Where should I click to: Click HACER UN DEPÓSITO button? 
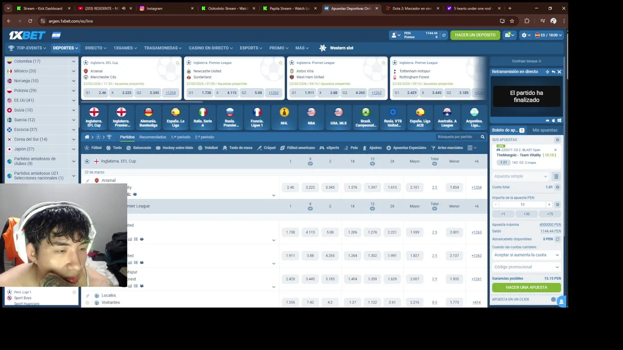pyautogui.click(x=475, y=35)
